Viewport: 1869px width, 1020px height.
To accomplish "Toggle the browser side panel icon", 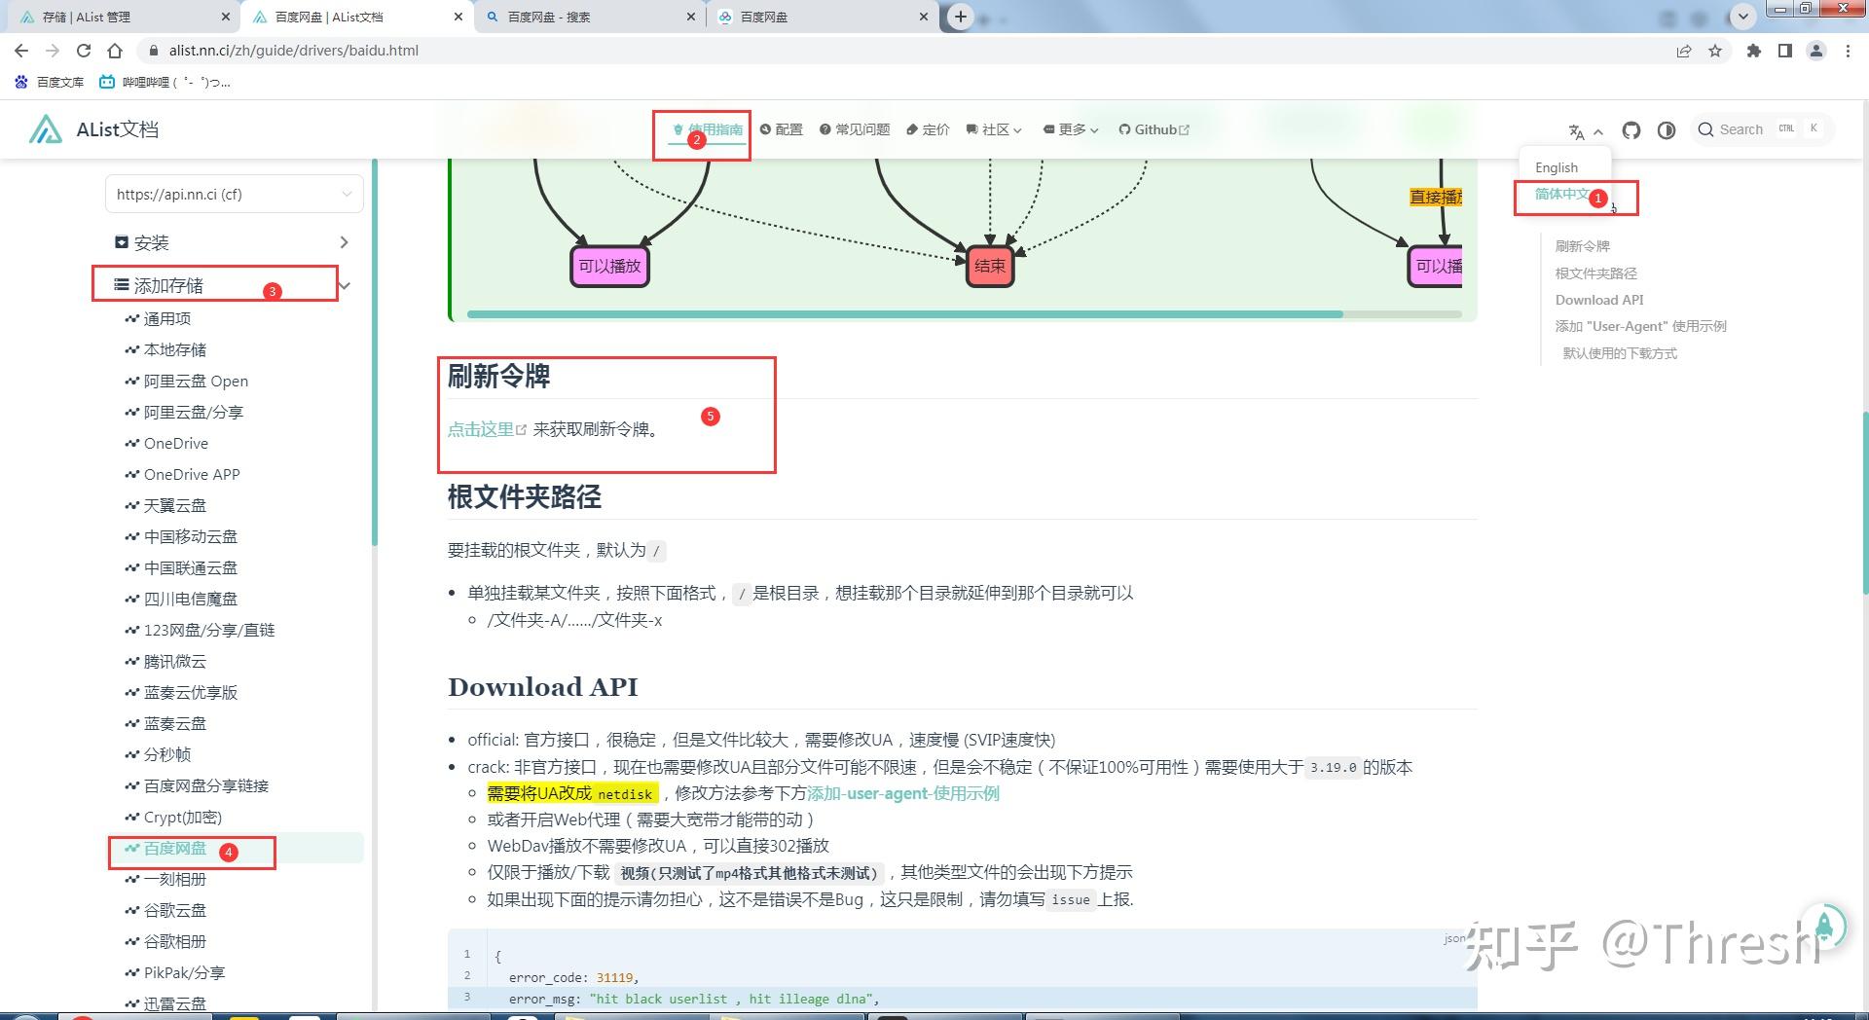I will pyautogui.click(x=1785, y=51).
